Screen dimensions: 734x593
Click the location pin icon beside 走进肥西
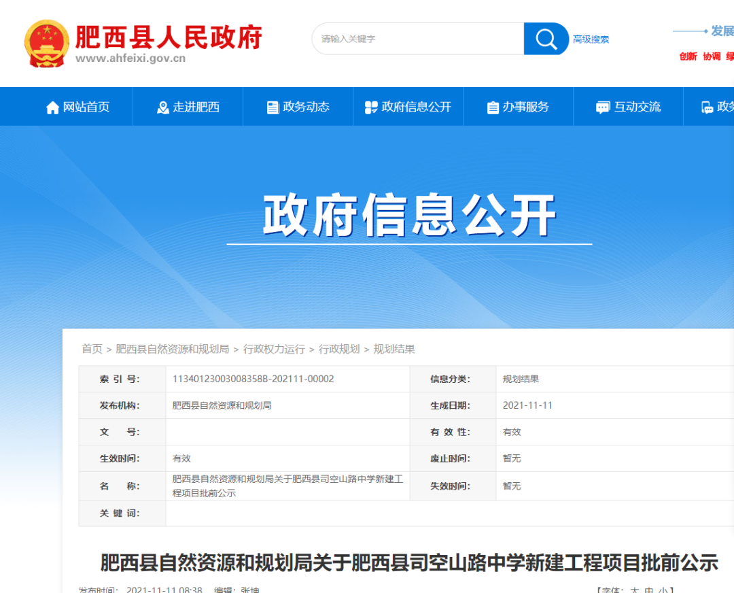(x=162, y=107)
